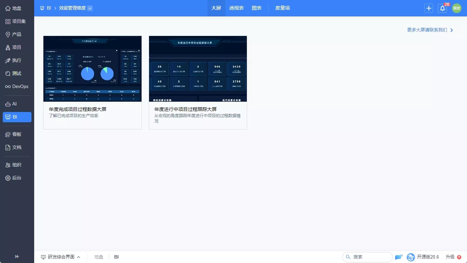Image resolution: width=467 pixels, height=263 pixels.
Task: Click description 从宏观的角度跟踪年度进行中项目的过程数据情况
Action: point(197,118)
